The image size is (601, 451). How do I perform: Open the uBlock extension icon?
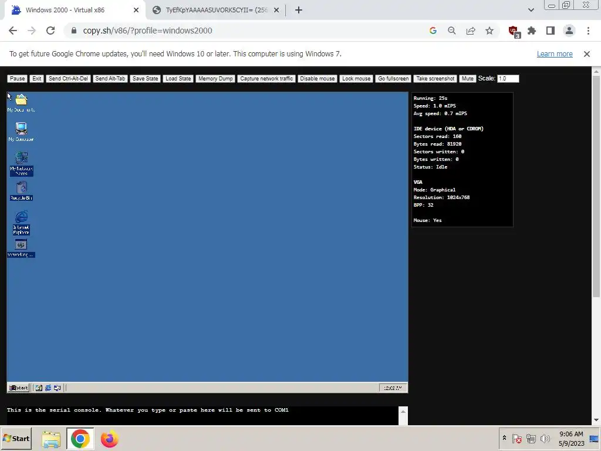514,32
